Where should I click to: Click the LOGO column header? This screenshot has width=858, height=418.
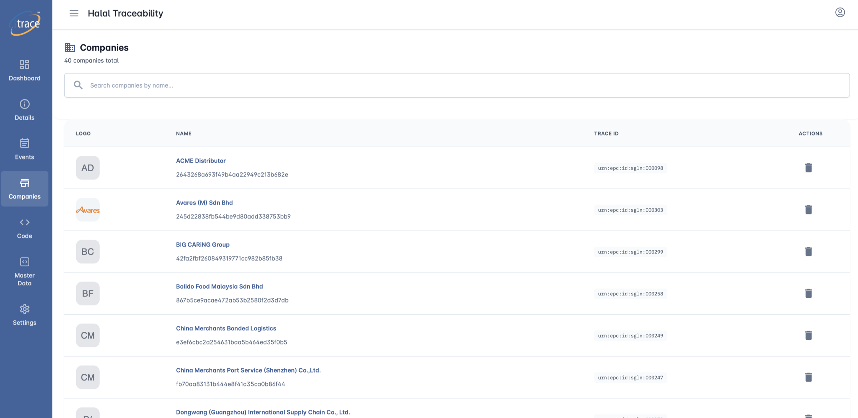point(83,133)
